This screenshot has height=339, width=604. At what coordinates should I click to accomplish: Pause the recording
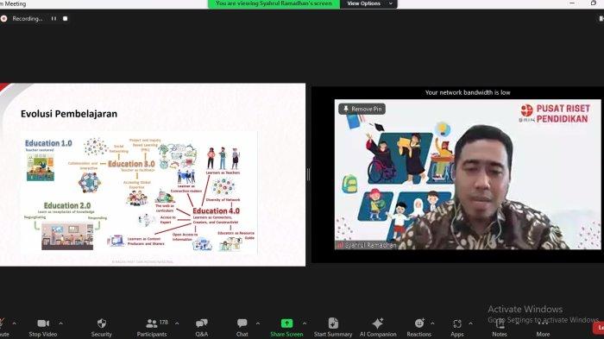(x=53, y=18)
